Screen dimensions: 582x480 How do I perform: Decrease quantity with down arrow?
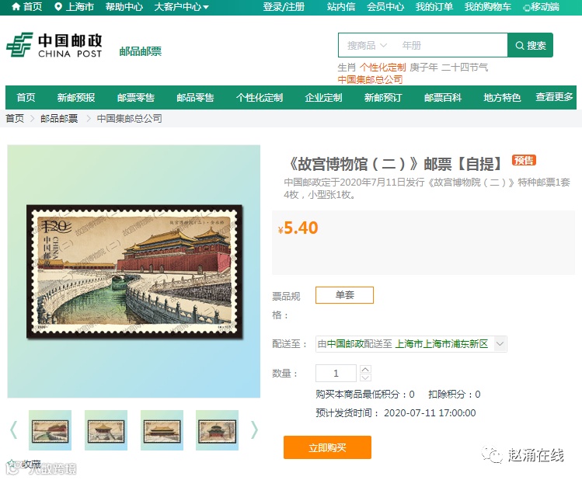point(365,377)
